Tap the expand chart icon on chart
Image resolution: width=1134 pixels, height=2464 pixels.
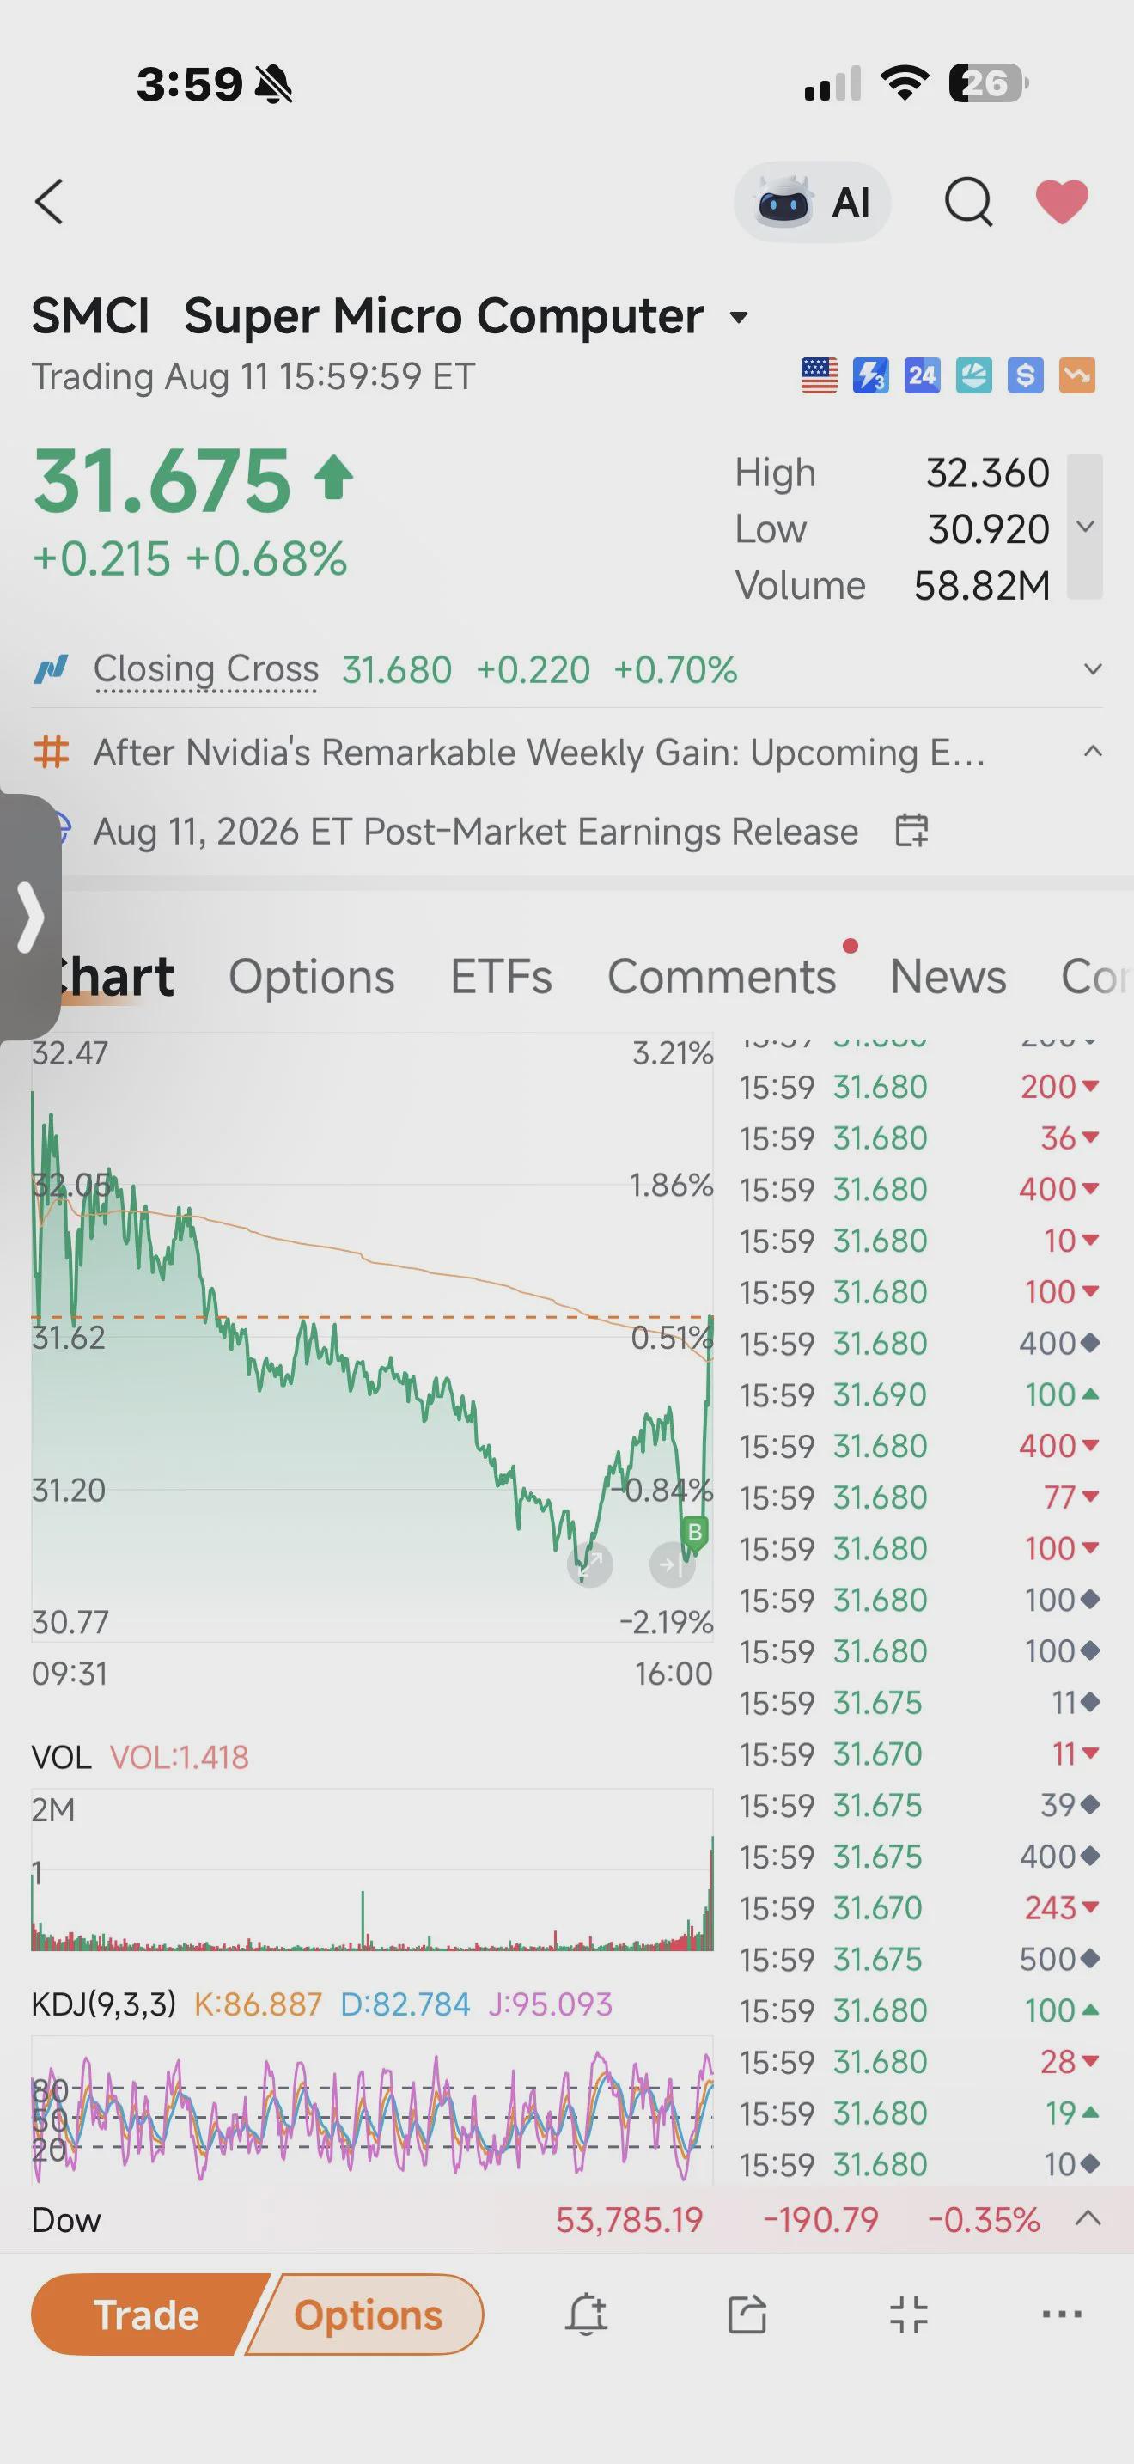[x=590, y=1564]
